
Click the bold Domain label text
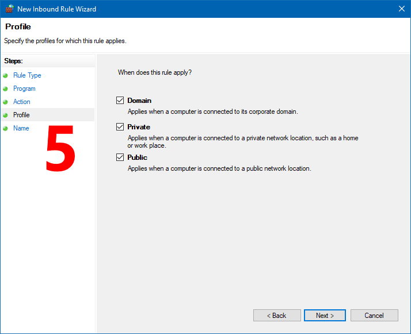[x=139, y=101]
